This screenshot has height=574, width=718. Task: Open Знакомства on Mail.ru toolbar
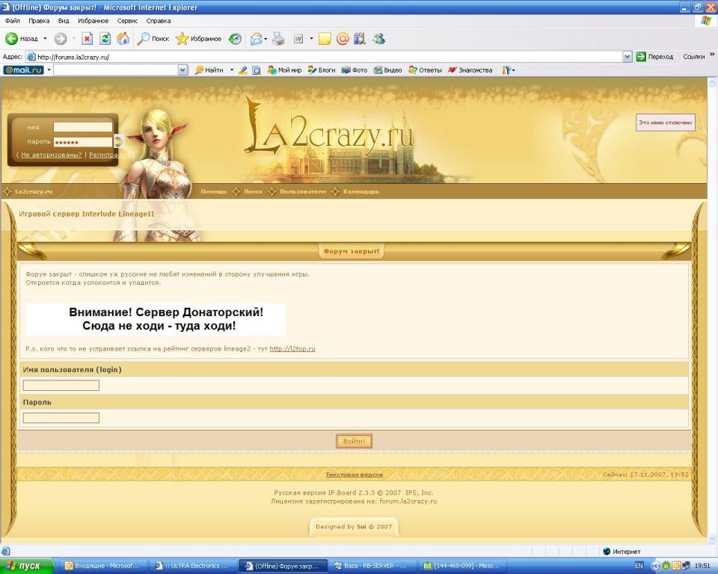pyautogui.click(x=470, y=70)
